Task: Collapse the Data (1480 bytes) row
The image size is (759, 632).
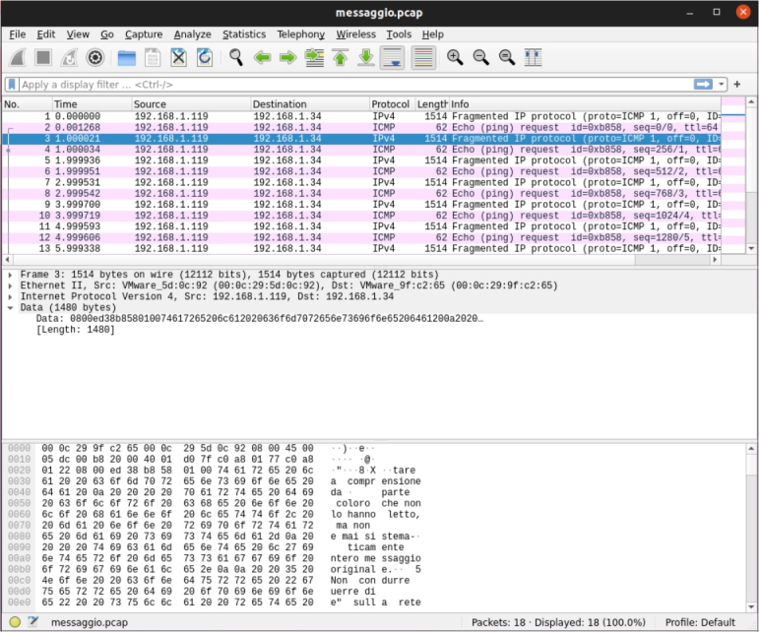Action: 10,308
